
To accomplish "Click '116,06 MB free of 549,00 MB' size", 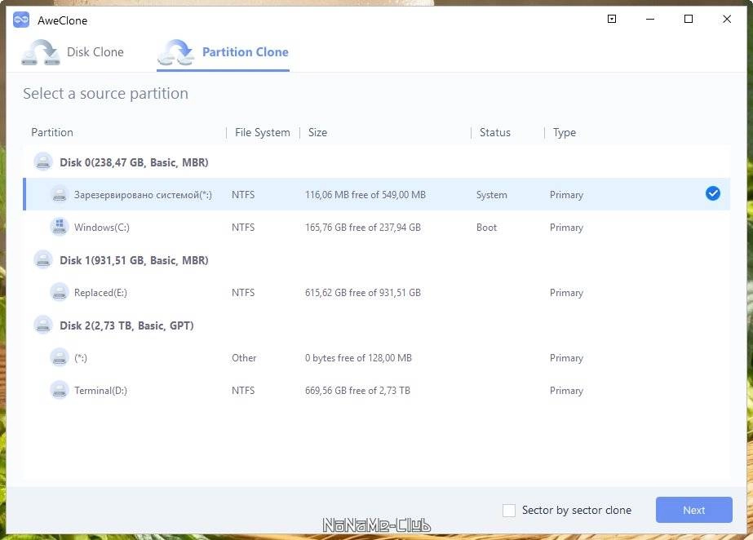I will [x=365, y=195].
